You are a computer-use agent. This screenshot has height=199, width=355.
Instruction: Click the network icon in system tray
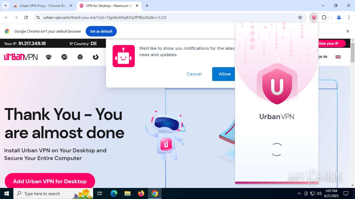pos(313,193)
